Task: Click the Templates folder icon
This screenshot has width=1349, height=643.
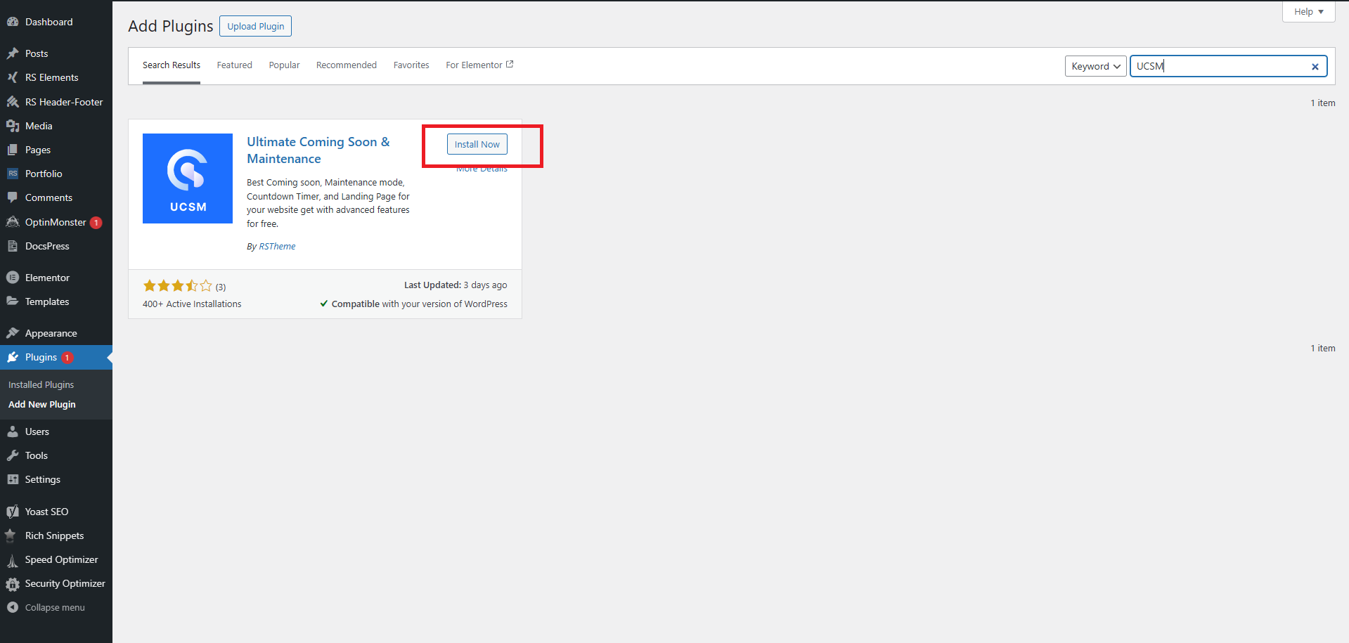Action: pyautogui.click(x=13, y=301)
